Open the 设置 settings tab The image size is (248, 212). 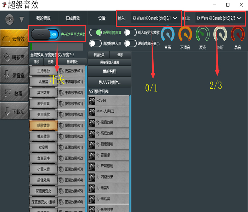[x=102, y=18]
